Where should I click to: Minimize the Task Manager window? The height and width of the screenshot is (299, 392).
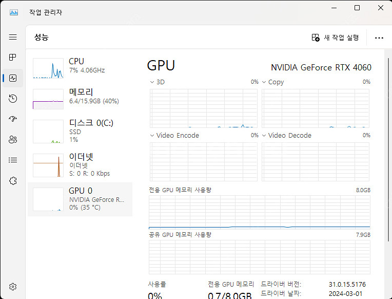click(x=334, y=8)
